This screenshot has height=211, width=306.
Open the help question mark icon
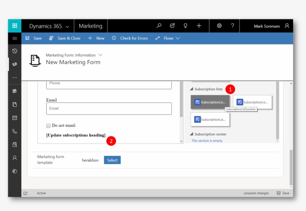232,26
